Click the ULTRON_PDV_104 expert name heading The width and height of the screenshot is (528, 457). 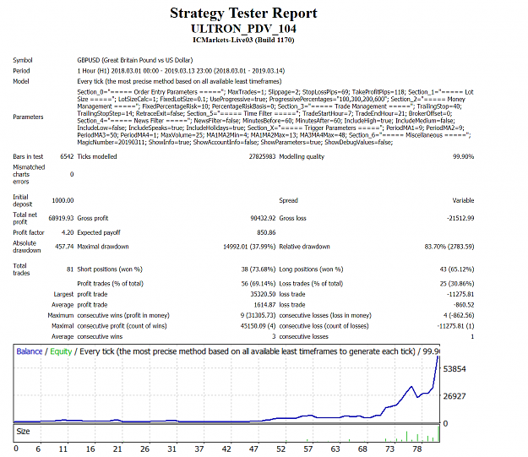[x=243, y=29]
